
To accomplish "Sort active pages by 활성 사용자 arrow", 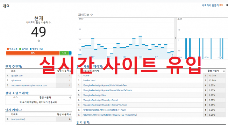I will pyautogui.click(x=224, y=71).
